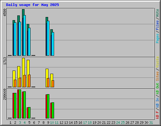Select the tallest cyan pages bar, day 4
This screenshot has width=161, height=126.
(x=25, y=36)
